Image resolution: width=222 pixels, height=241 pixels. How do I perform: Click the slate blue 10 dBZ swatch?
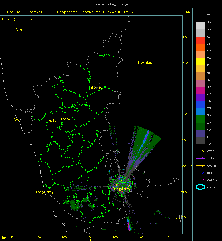(x=200, y=133)
